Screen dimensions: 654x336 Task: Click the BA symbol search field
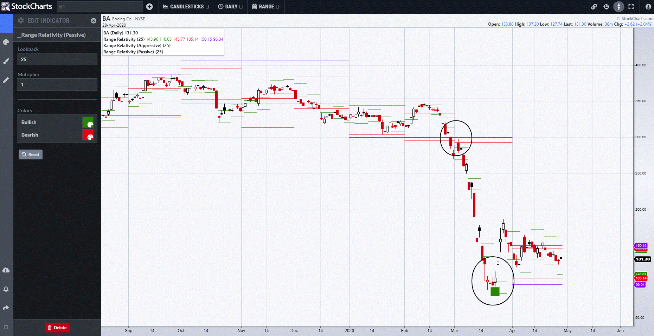[x=100, y=7]
